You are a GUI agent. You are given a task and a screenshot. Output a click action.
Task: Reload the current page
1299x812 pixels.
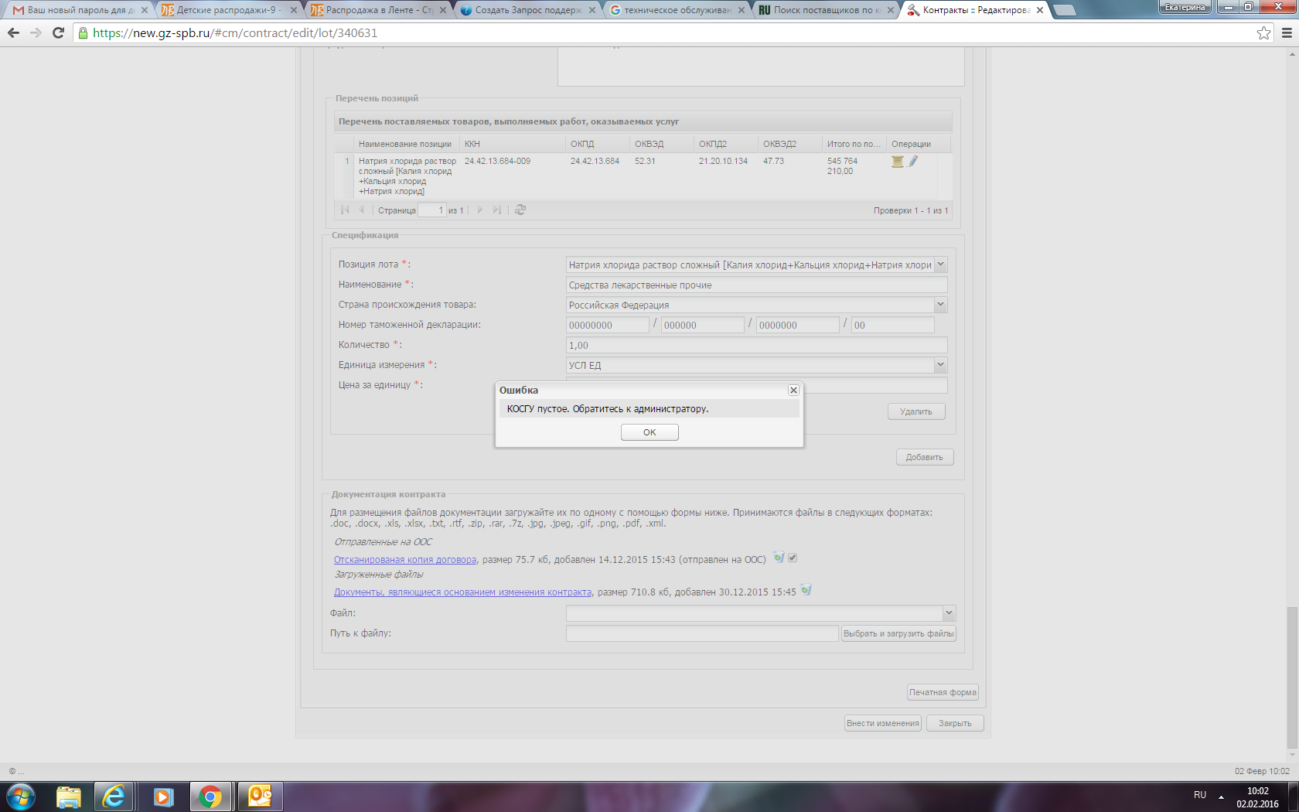[58, 32]
